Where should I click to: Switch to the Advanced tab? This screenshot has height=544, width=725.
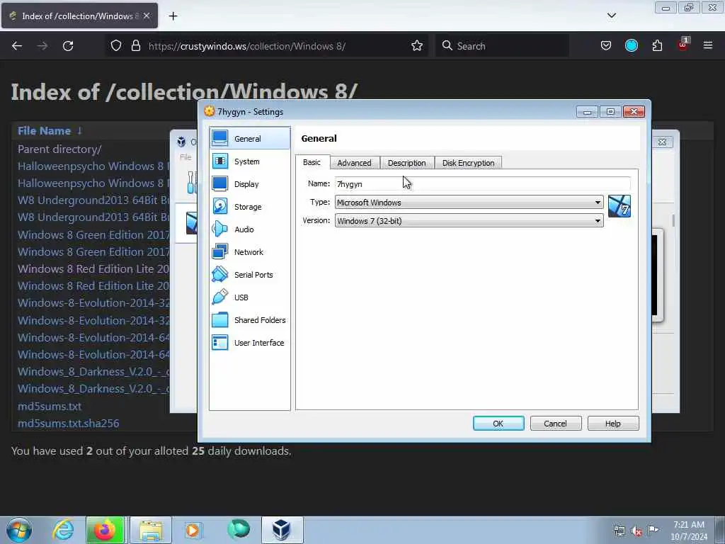pyautogui.click(x=354, y=163)
